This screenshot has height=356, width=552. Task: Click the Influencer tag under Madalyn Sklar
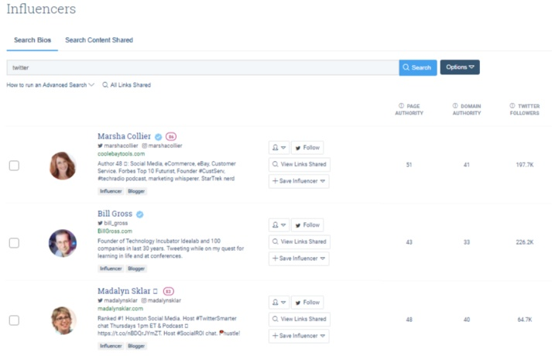pos(111,346)
